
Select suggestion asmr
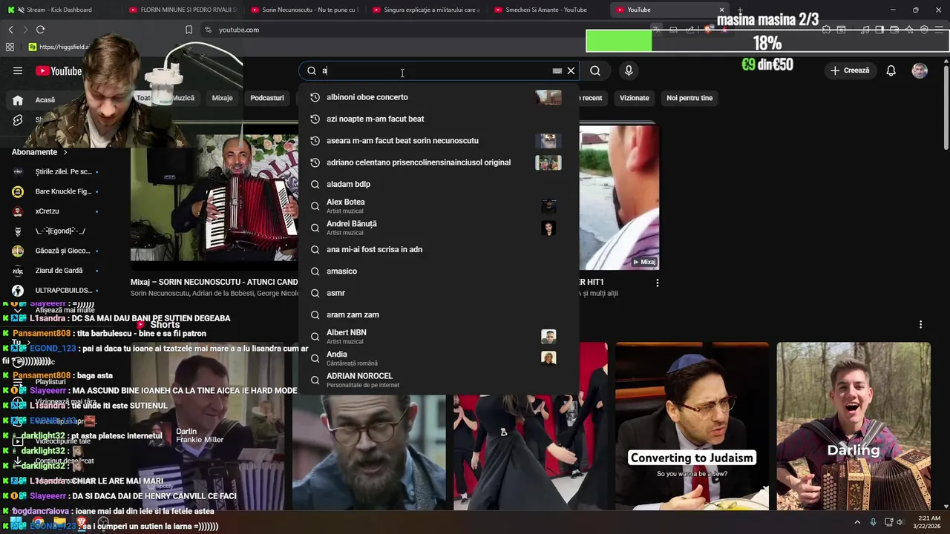pyautogui.click(x=438, y=293)
